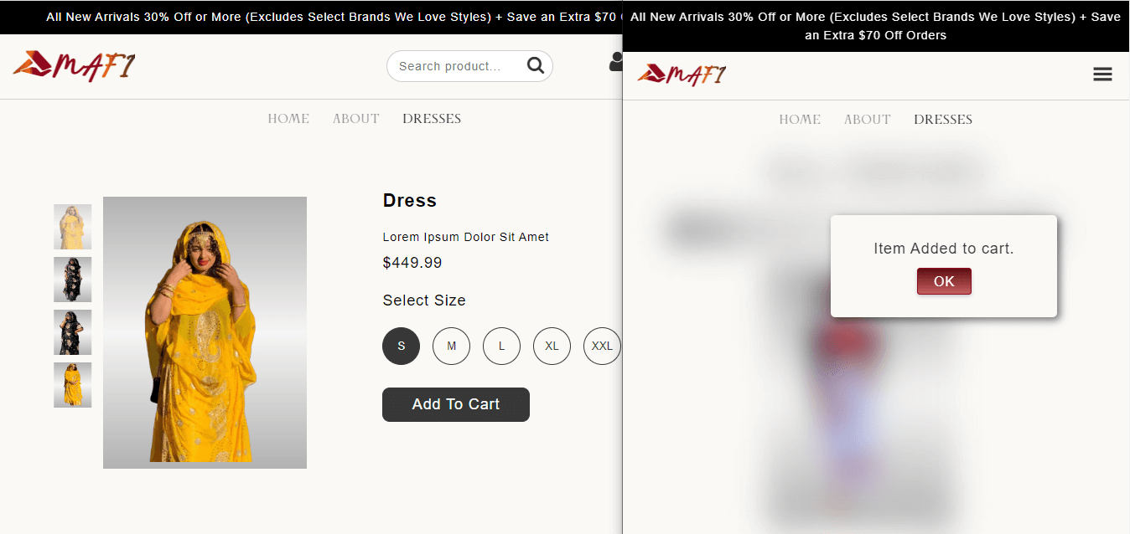This screenshot has height=534, width=1130.
Task: Select the second product thumbnail
Action: coord(73,280)
